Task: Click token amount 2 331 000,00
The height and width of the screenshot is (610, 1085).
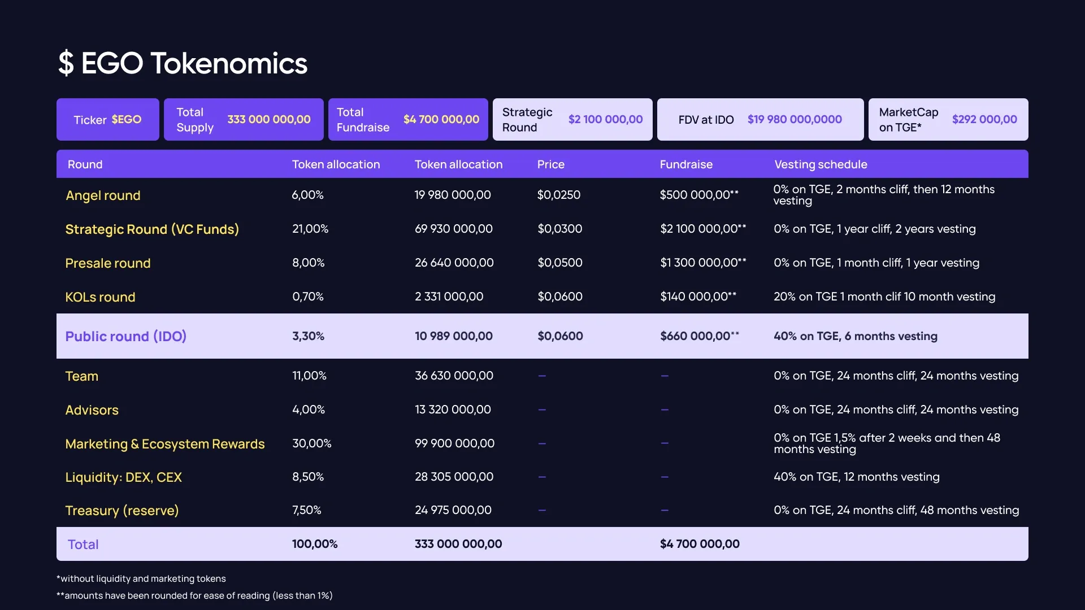Action: tap(449, 297)
